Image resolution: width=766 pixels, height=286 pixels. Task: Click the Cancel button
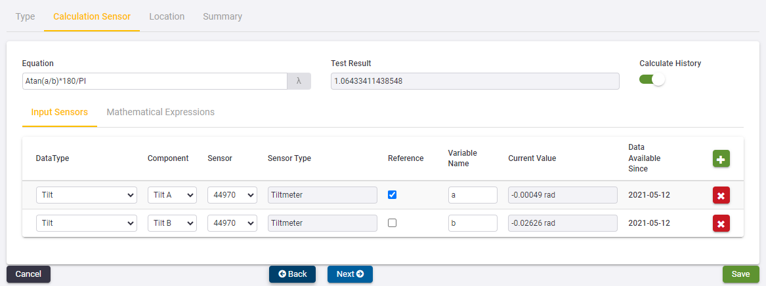(x=28, y=274)
